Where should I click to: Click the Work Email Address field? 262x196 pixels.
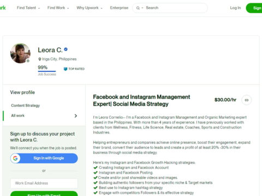tap(44, 183)
